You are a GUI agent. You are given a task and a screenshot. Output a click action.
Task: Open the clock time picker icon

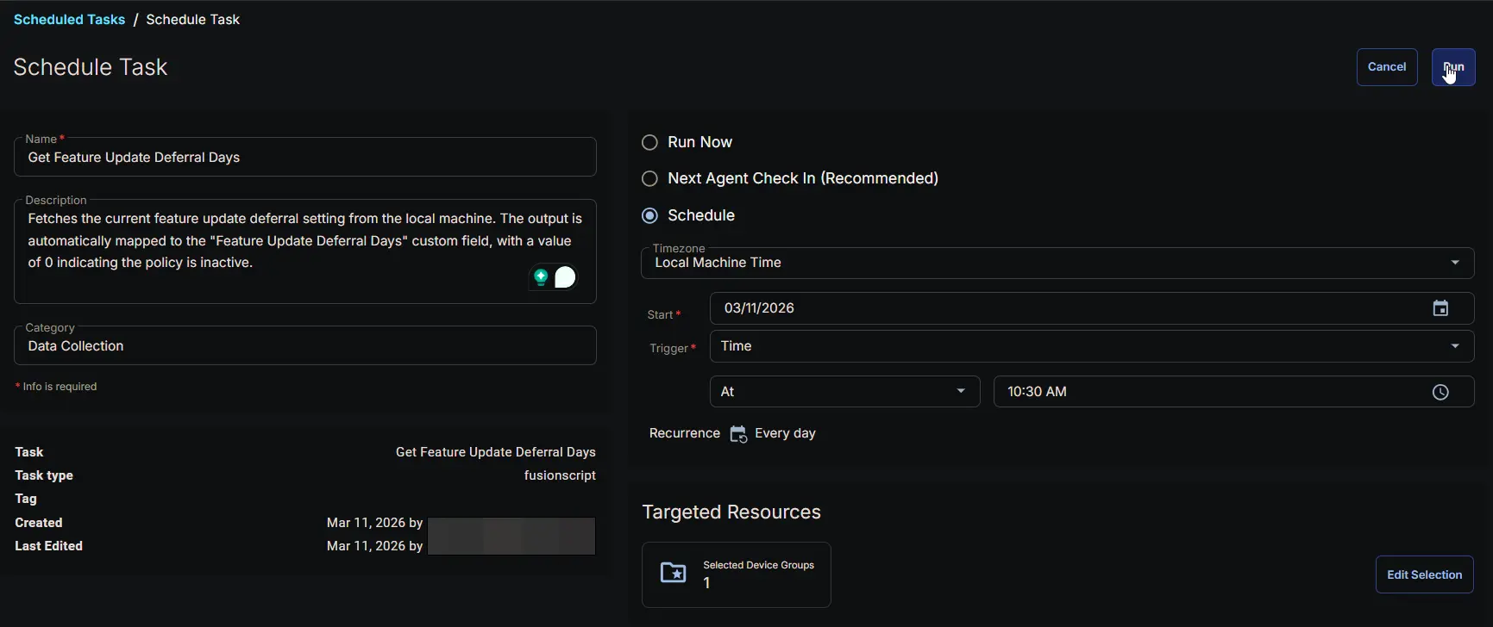point(1440,392)
